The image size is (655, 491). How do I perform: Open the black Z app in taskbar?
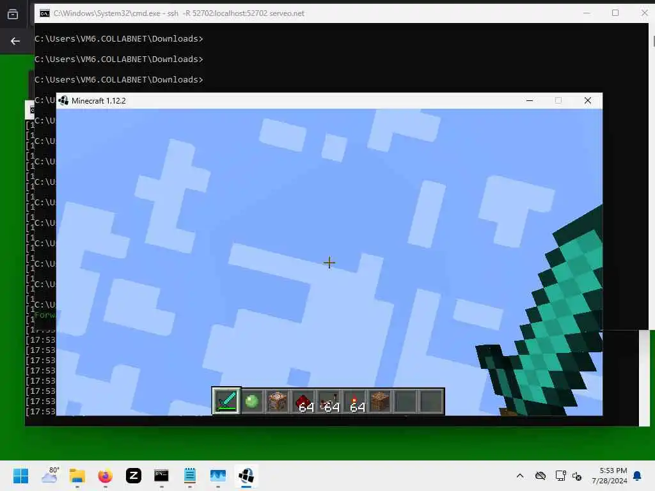coord(134,476)
